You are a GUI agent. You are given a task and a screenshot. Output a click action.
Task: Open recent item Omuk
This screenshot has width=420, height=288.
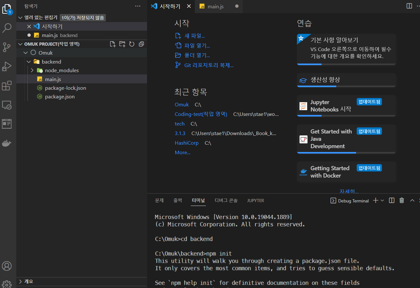point(182,104)
